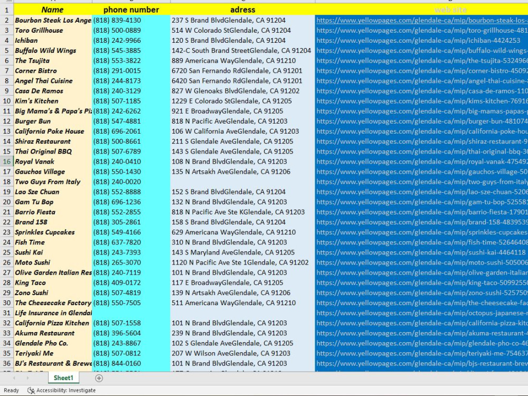Select address 106 W California Ave cell
Screen dimensions: 528x396
[x=242, y=131]
